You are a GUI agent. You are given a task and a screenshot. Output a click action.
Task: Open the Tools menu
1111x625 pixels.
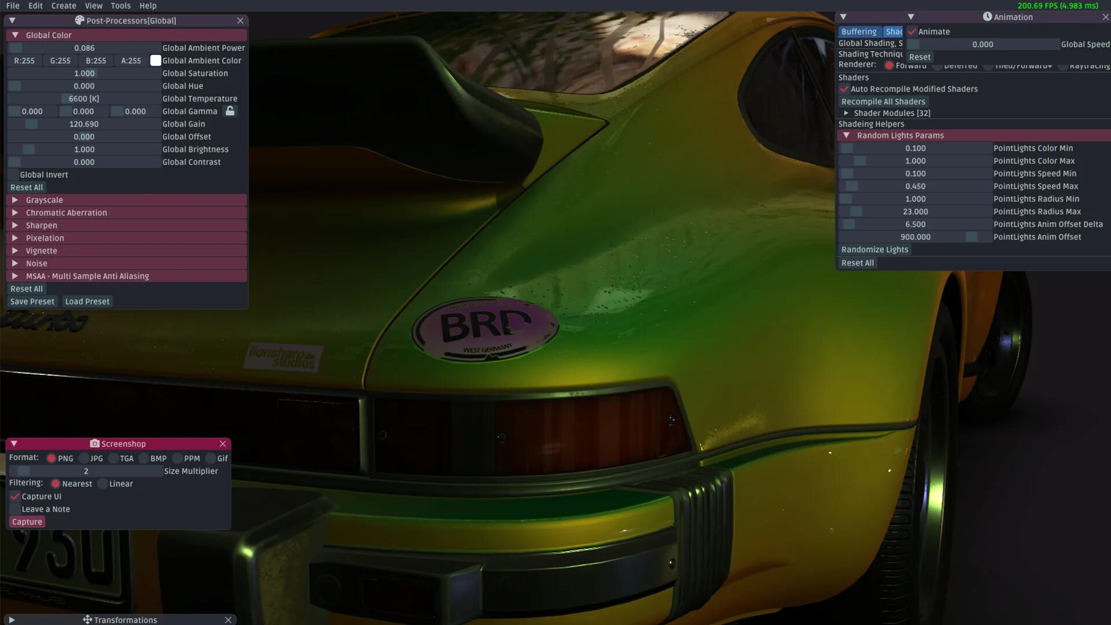(x=120, y=6)
